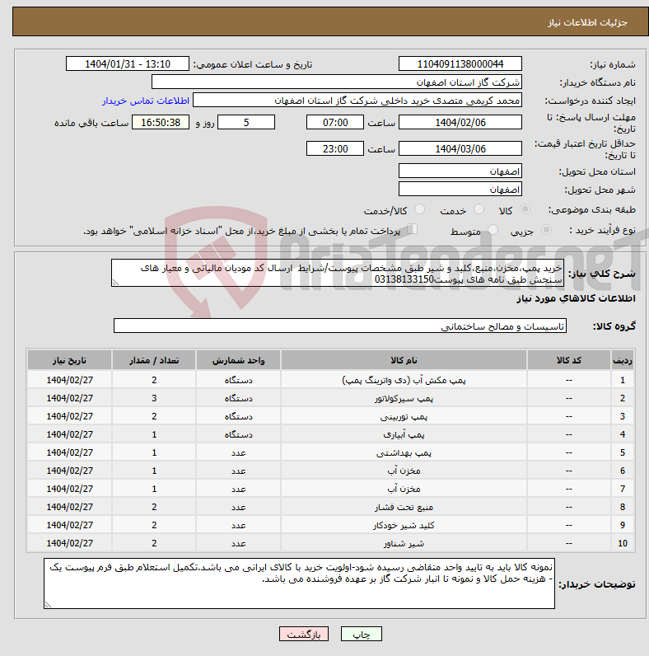Select the جزیی purchase type radio
The height and width of the screenshot is (656, 649).
546,230
